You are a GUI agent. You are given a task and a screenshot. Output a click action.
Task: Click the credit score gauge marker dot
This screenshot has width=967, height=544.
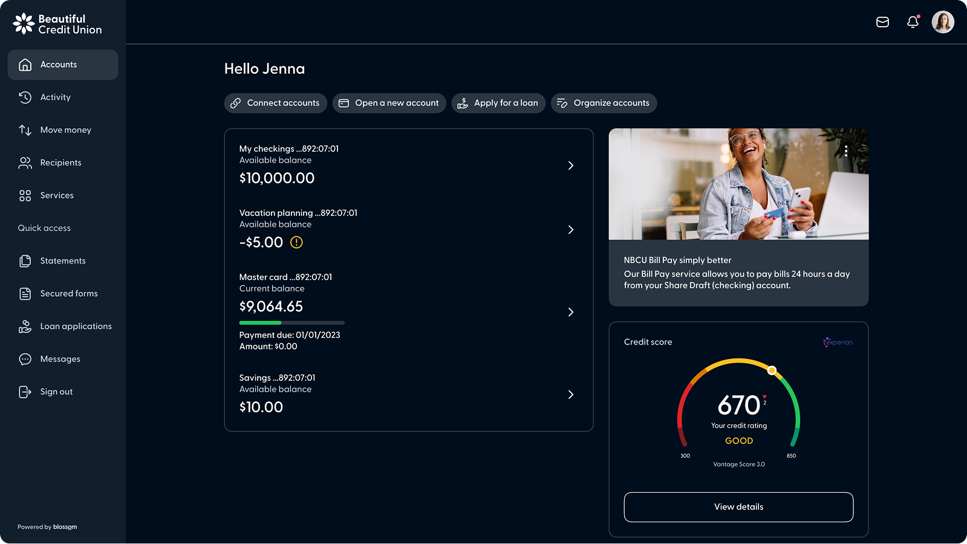coord(772,371)
